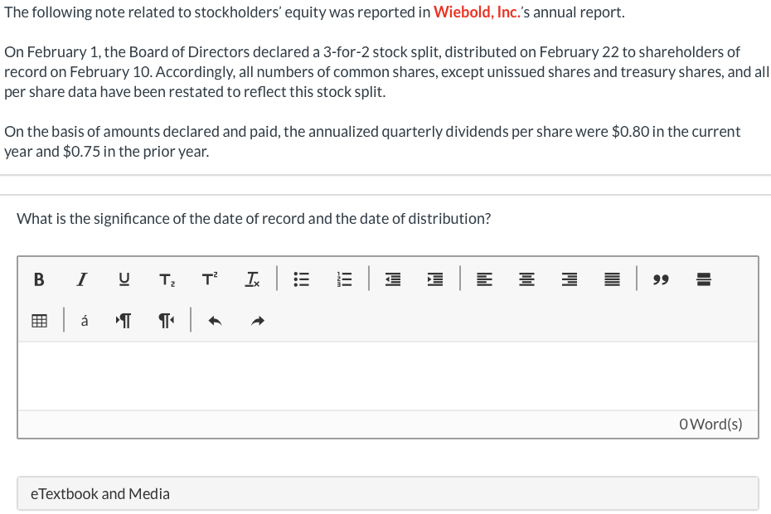Insert a bulleted list
The width and height of the screenshot is (771, 514).
point(302,279)
